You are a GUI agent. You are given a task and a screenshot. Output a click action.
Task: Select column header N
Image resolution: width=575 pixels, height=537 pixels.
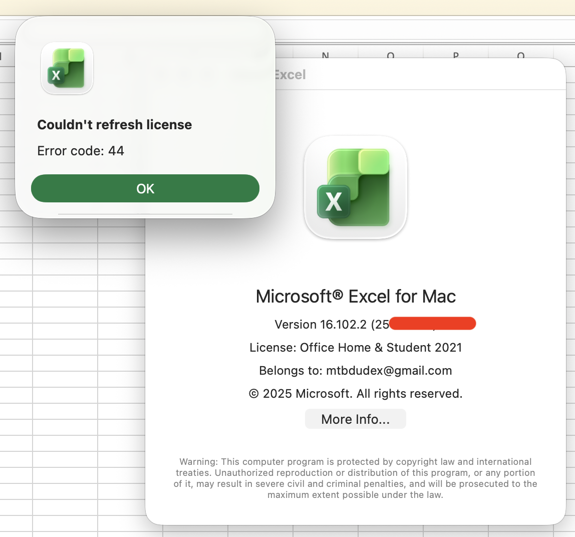(x=326, y=56)
